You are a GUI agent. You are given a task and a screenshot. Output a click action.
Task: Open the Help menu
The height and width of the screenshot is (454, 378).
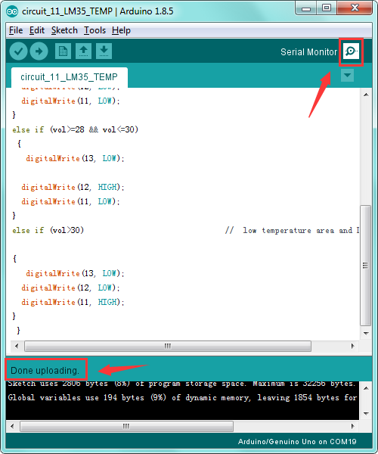click(121, 30)
